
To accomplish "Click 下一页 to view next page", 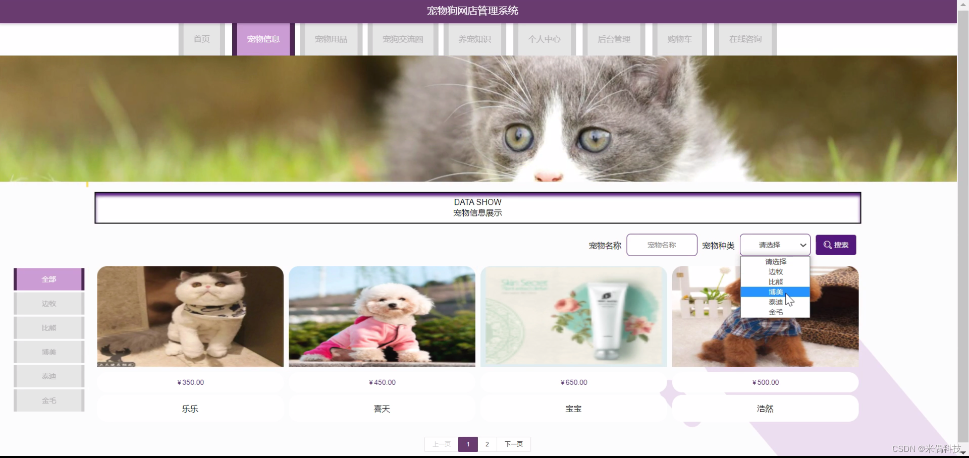I will pyautogui.click(x=513, y=444).
